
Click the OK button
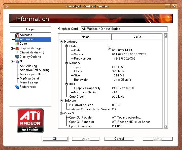[x=55, y=139]
